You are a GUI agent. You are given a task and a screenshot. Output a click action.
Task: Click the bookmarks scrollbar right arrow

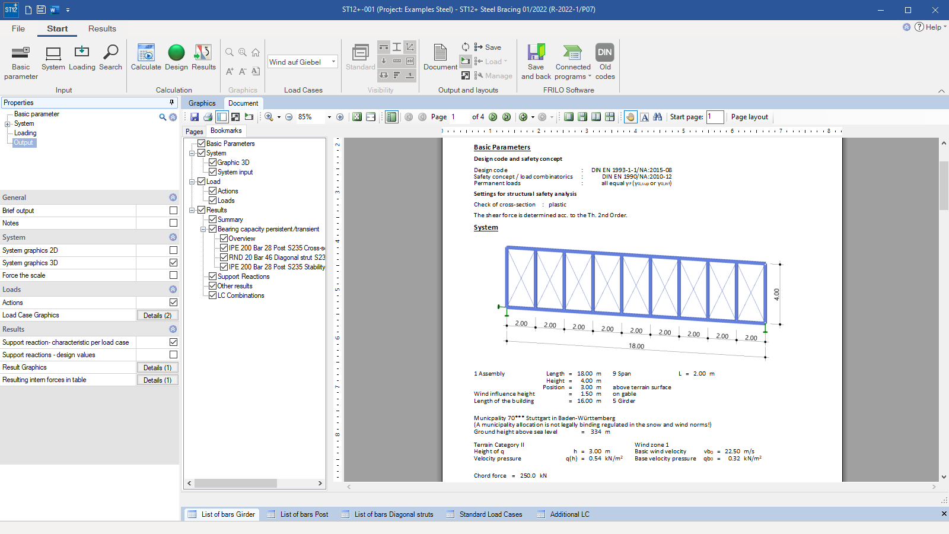click(320, 484)
